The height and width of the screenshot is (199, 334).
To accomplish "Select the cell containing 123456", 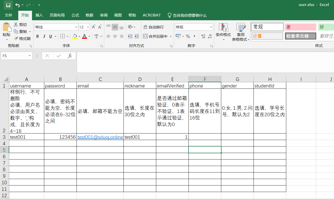I will click(x=60, y=137).
